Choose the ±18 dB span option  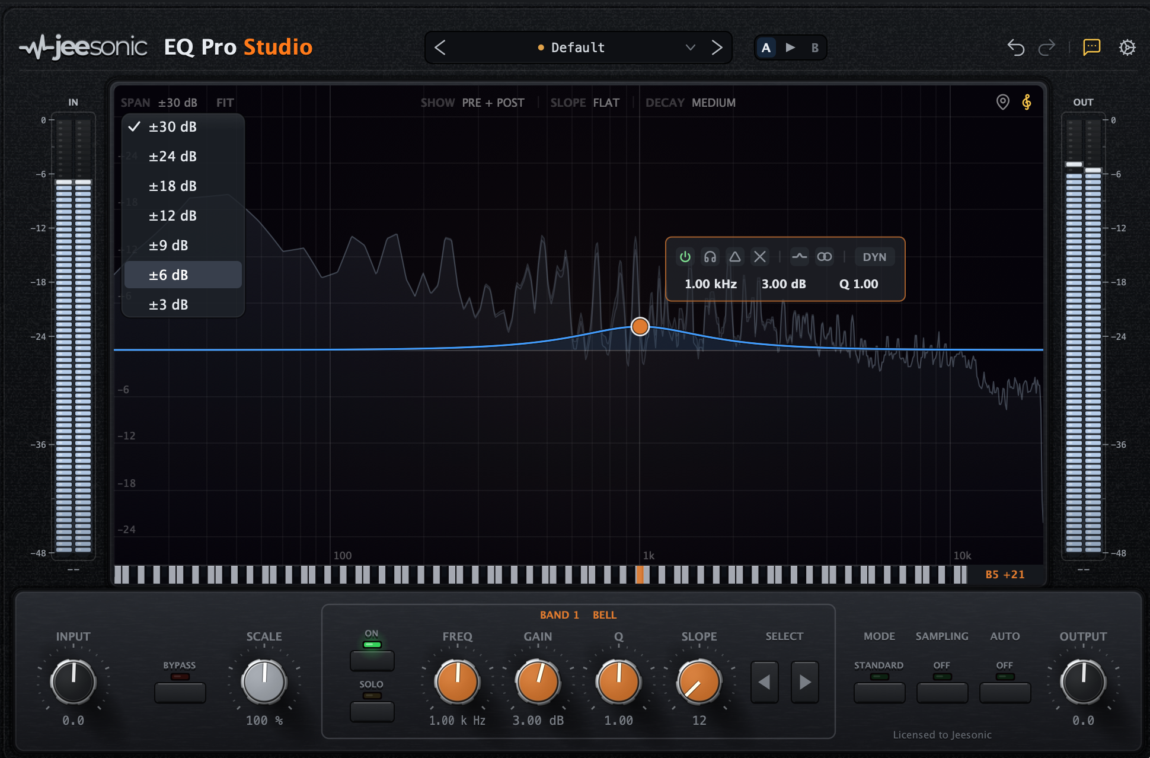183,186
